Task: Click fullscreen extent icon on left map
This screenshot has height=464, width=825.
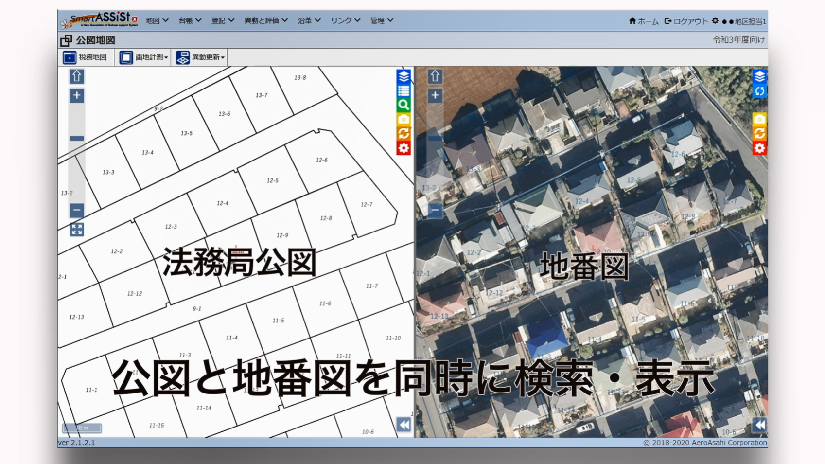Action: [x=77, y=230]
